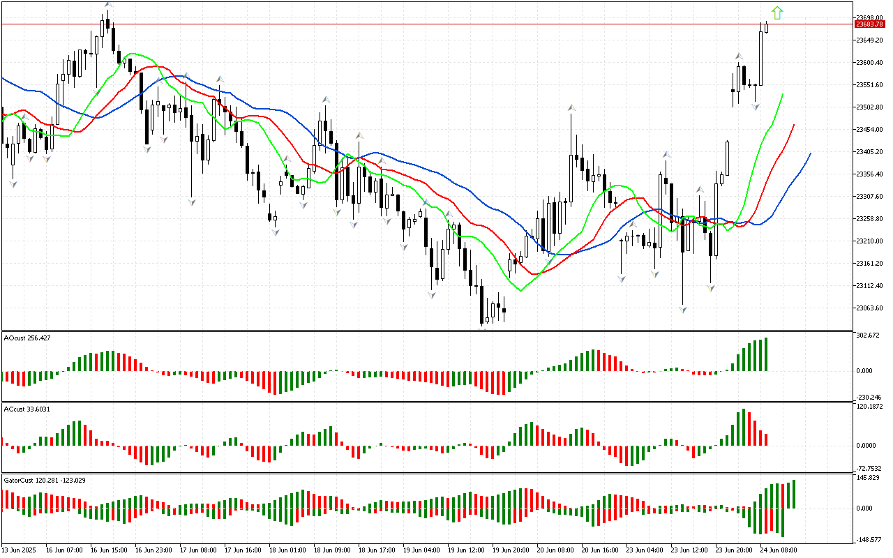Image resolution: width=893 pixels, height=558 pixels.
Task: Click the down fractal at the far-left candle
Action: [x=13, y=183]
